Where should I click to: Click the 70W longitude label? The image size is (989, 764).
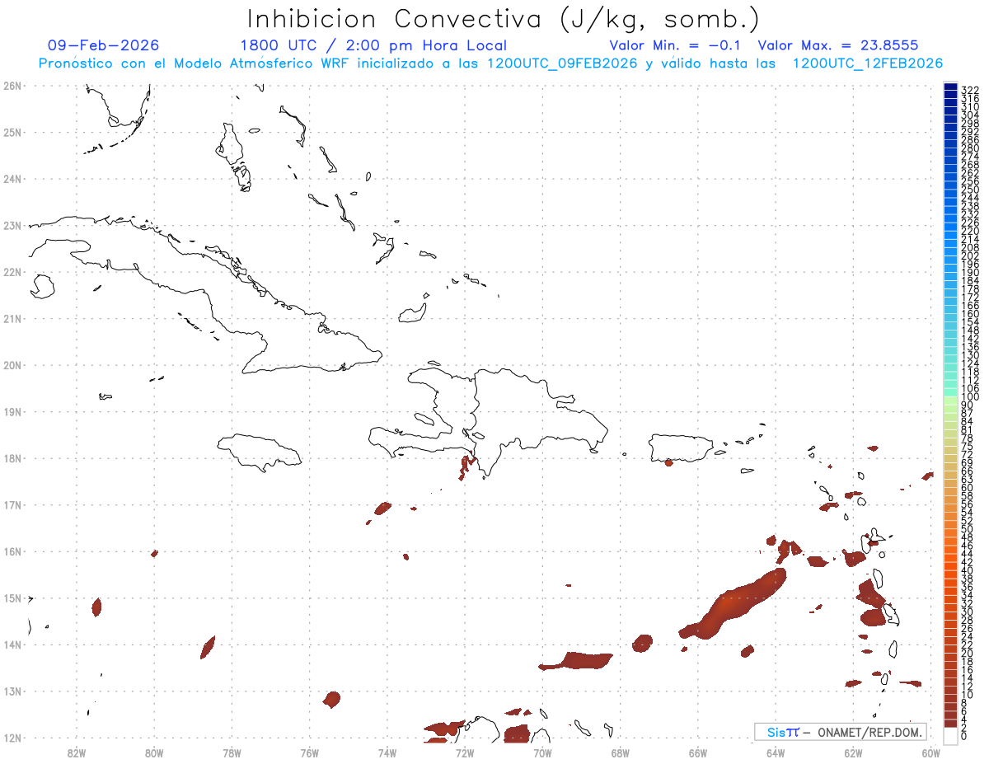(542, 752)
